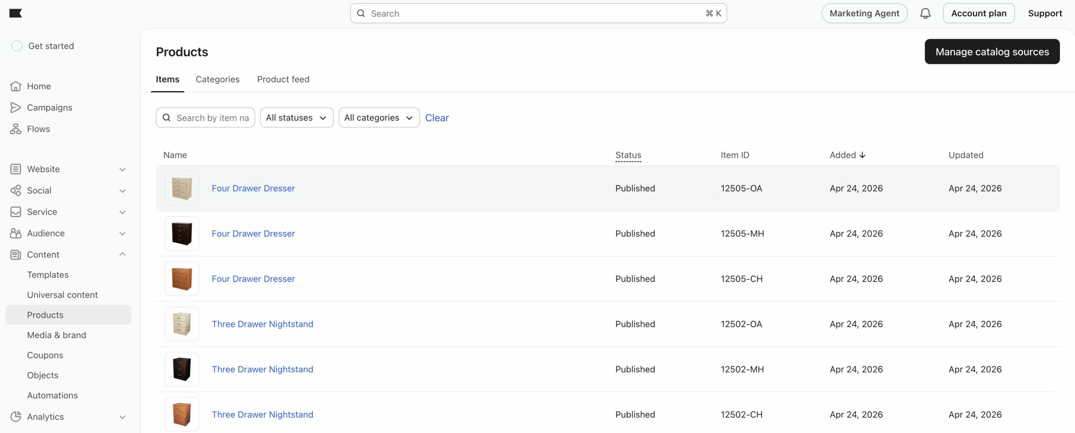Click the Klaviyo flag logo
This screenshot has height=433, width=1075.
pos(16,13)
